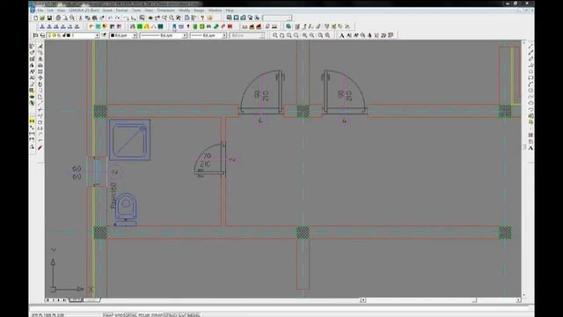Screen dimensions: 563x317
Task: Click the Redo arrow icon
Action: pyautogui.click(x=118, y=18)
